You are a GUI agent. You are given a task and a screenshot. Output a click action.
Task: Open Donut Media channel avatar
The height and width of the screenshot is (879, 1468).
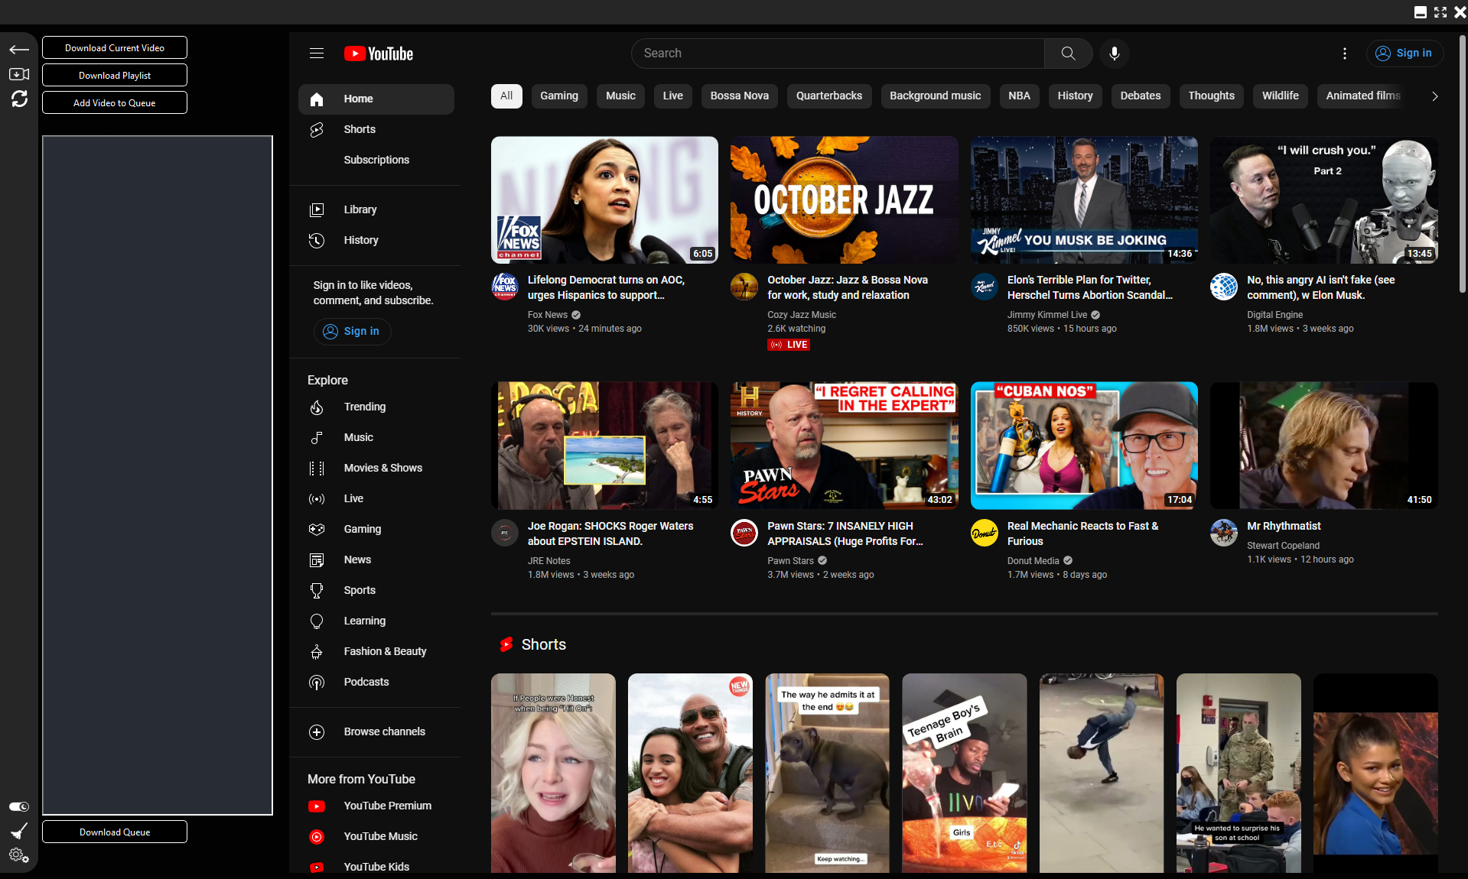coord(985,533)
